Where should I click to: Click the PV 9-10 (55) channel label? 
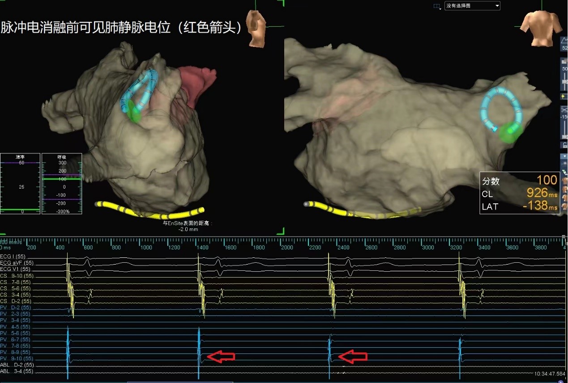[x=17, y=358]
